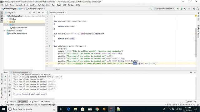Open Project panel settings gear
The height and width of the screenshot is (112, 200).
click(39, 12)
